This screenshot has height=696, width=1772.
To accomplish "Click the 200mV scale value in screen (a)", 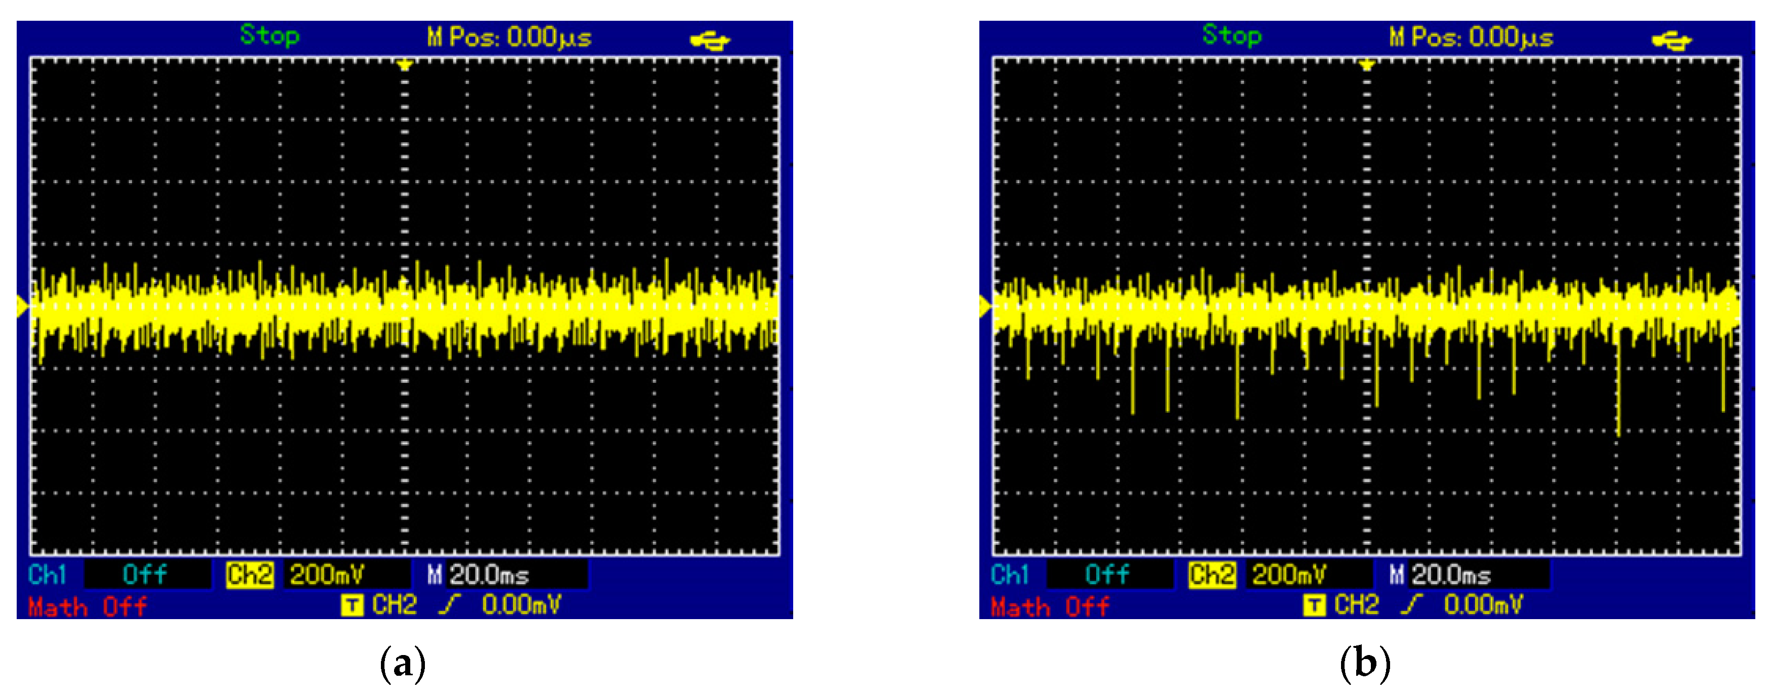I will point(327,574).
